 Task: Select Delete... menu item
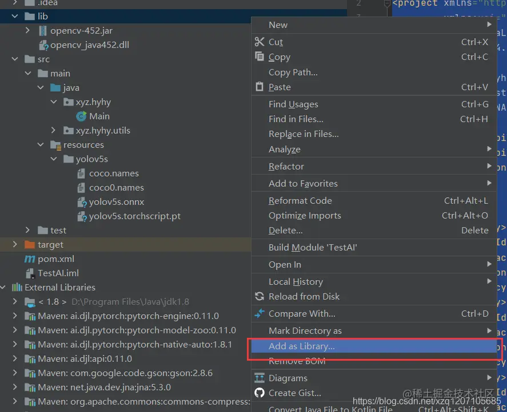[374, 230]
